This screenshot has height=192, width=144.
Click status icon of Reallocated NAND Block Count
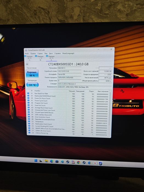[28, 96]
